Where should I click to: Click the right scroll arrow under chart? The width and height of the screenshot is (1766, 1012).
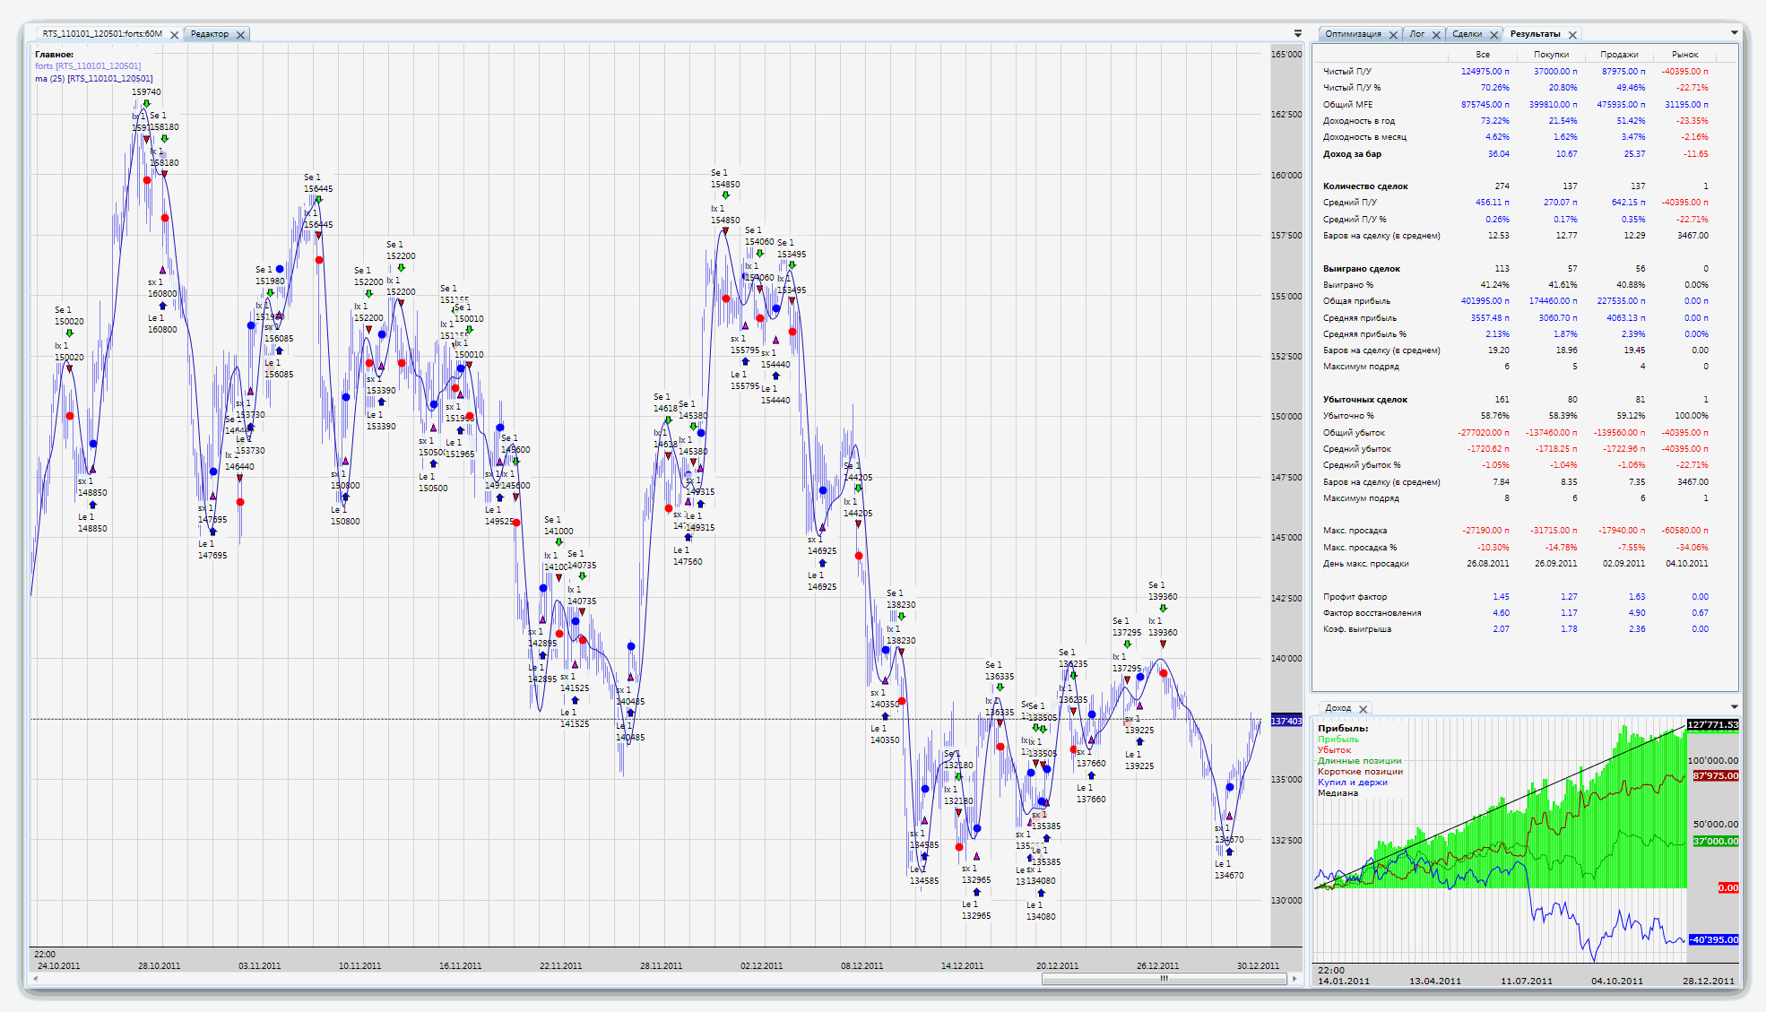tap(1294, 979)
